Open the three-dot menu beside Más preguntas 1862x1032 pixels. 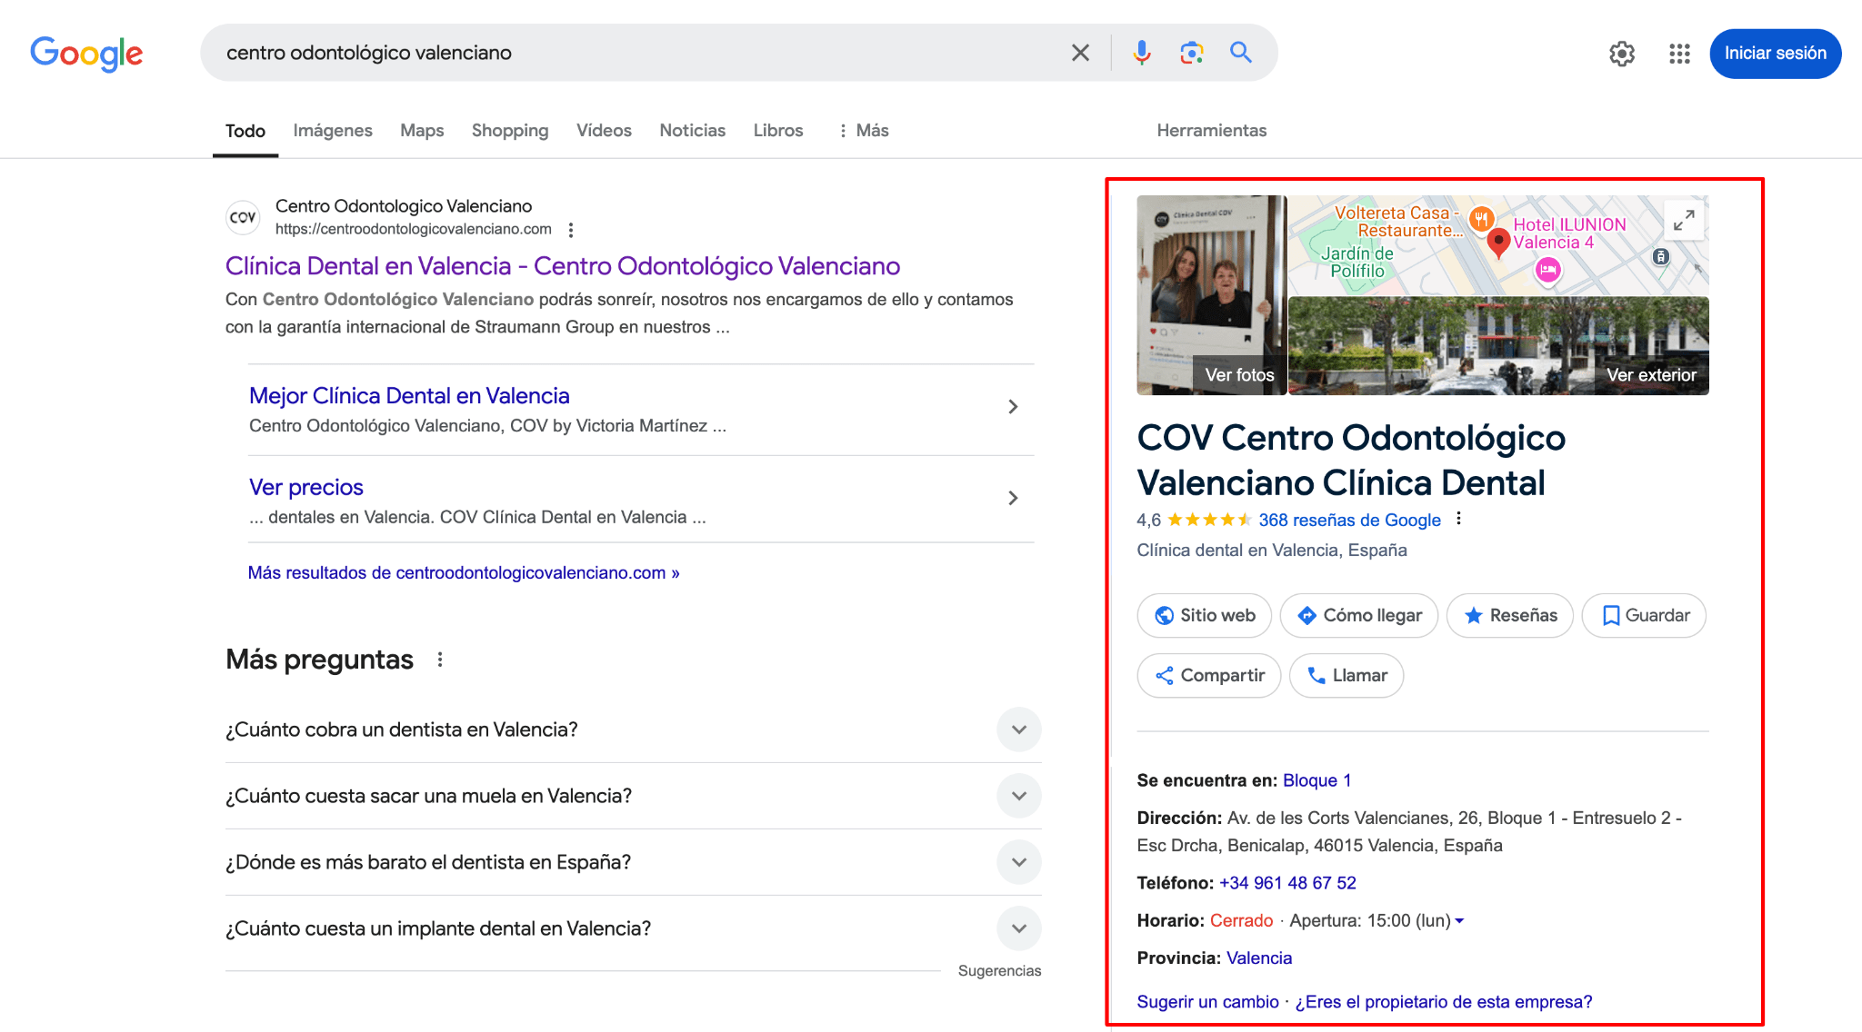[440, 660]
